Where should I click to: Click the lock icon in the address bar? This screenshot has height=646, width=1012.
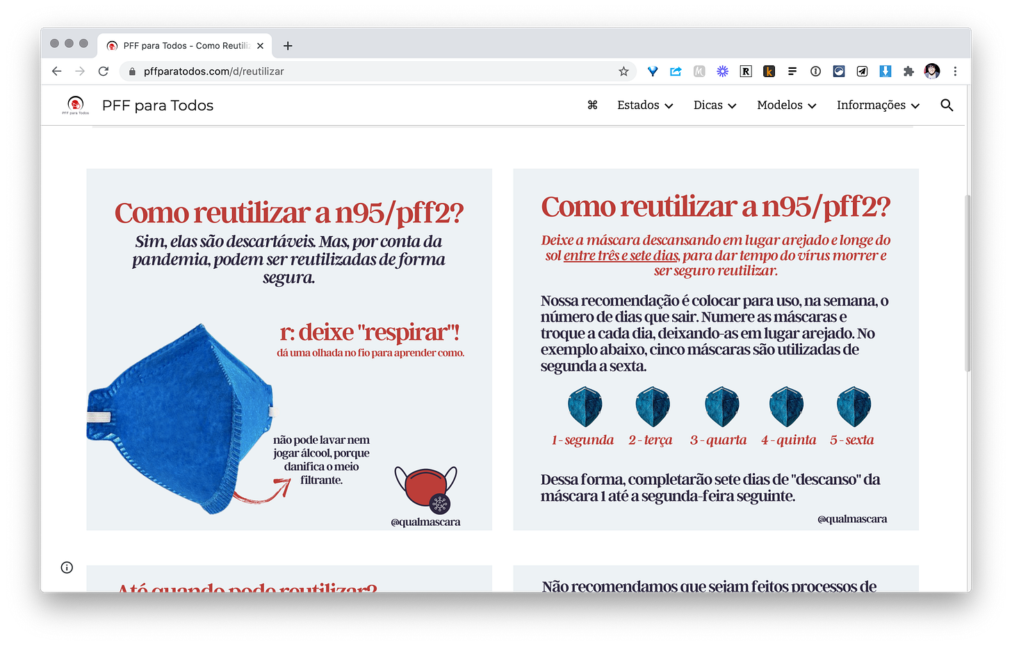pyautogui.click(x=132, y=72)
